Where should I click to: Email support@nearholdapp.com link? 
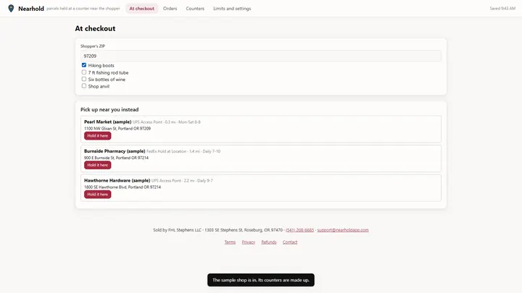pos(343,230)
